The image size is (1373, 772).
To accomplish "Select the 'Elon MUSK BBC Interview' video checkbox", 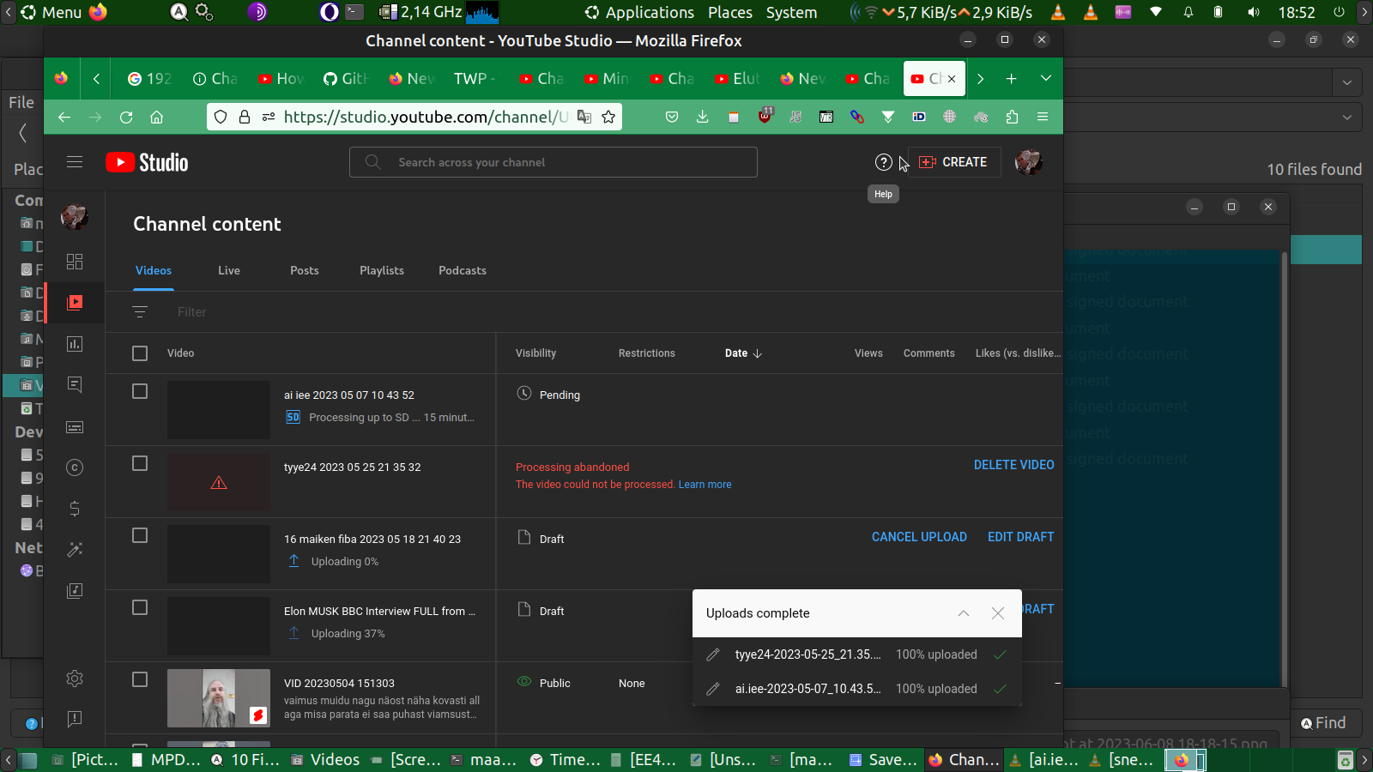I will 140,607.
